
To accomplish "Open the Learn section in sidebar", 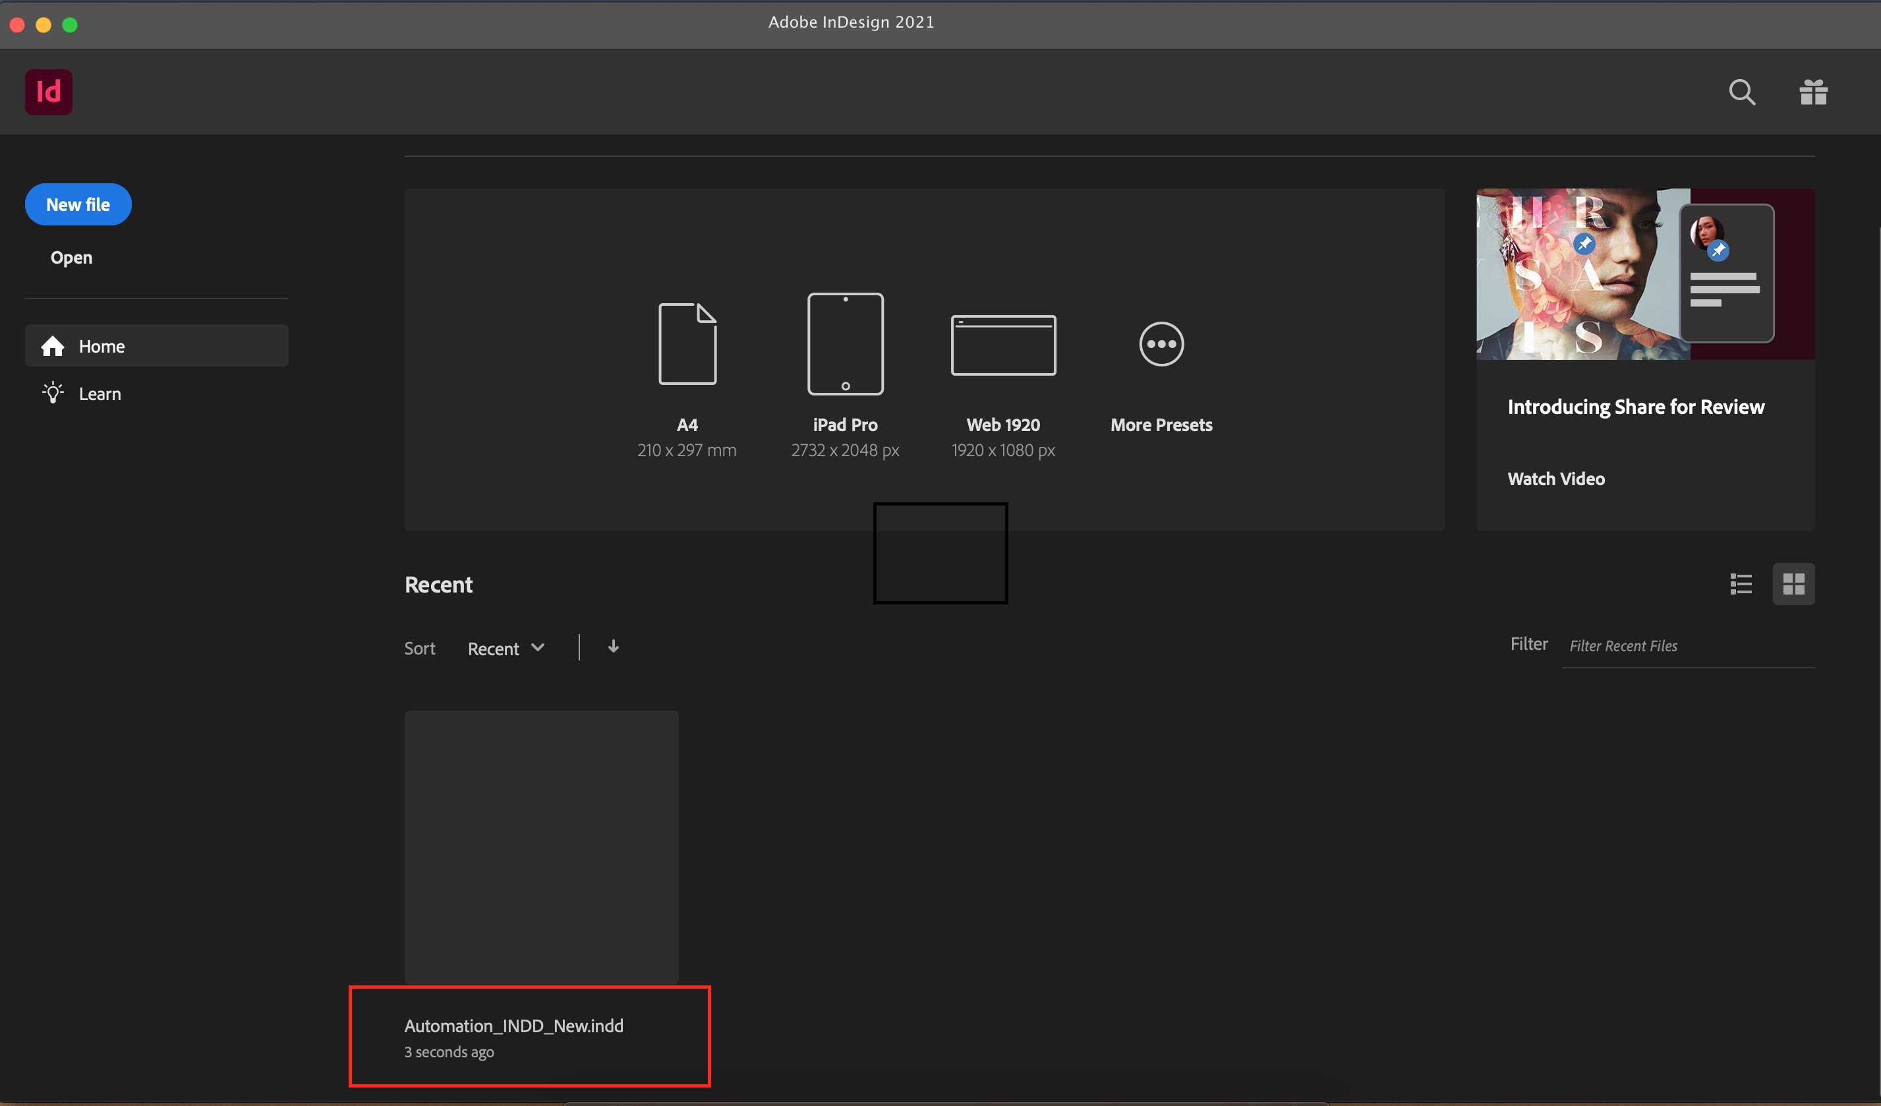I will coord(100,392).
